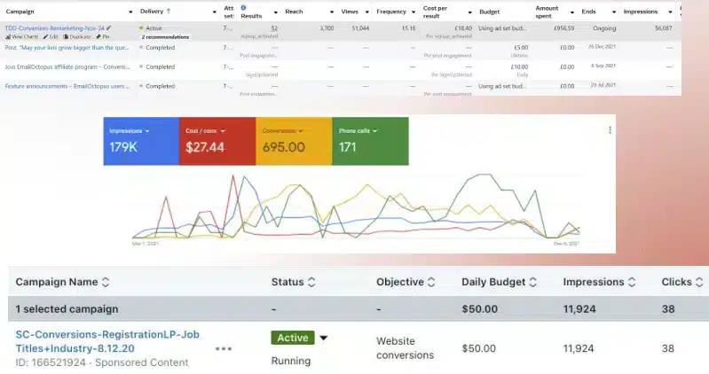Click the 2 recommendations label
The width and height of the screenshot is (709, 374).
coord(166,37)
